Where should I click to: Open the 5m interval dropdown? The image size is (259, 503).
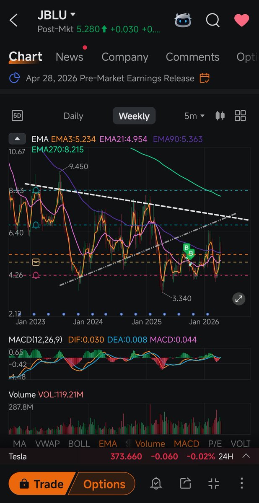(x=194, y=116)
